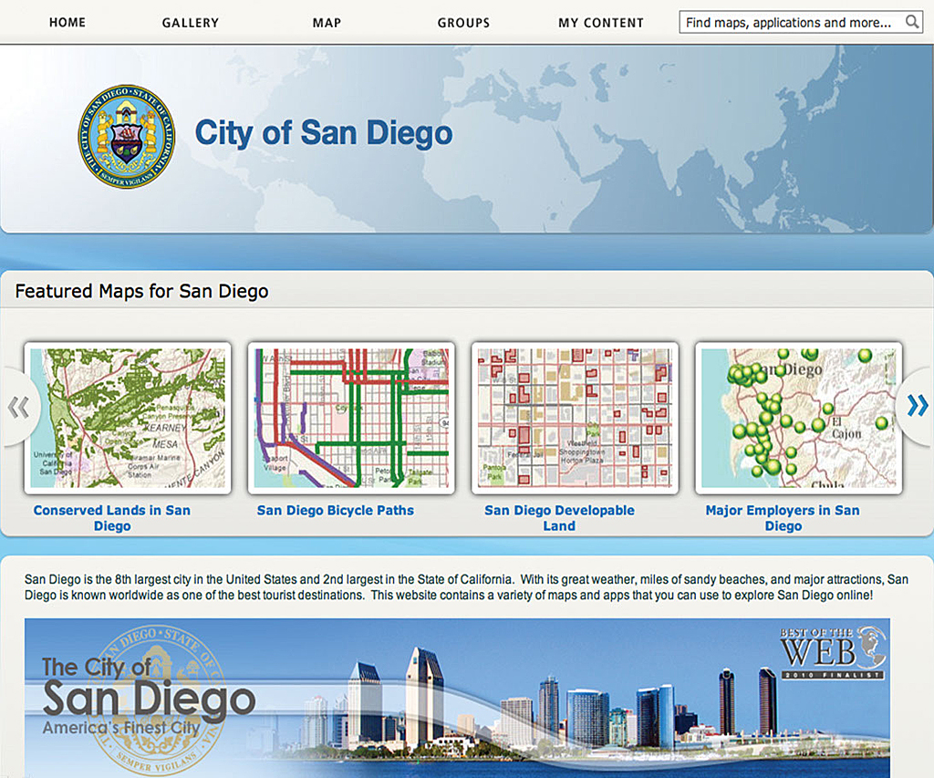
Task: Open Conserved Lands in San Diego link
Action: click(x=112, y=518)
